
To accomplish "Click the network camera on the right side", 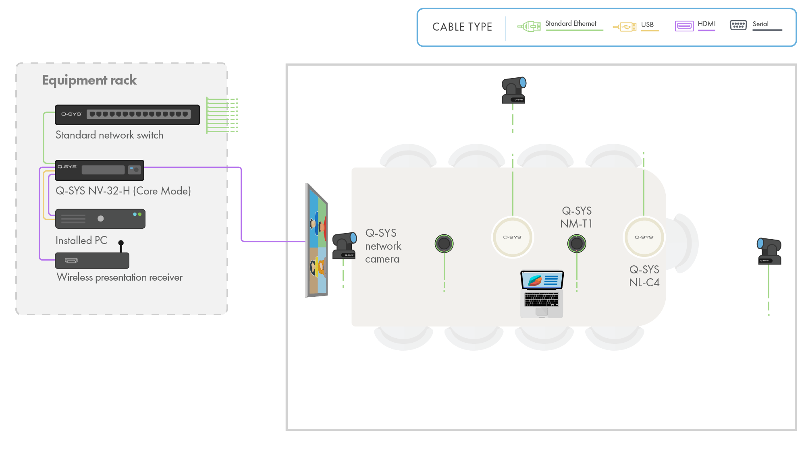I will tap(769, 251).
